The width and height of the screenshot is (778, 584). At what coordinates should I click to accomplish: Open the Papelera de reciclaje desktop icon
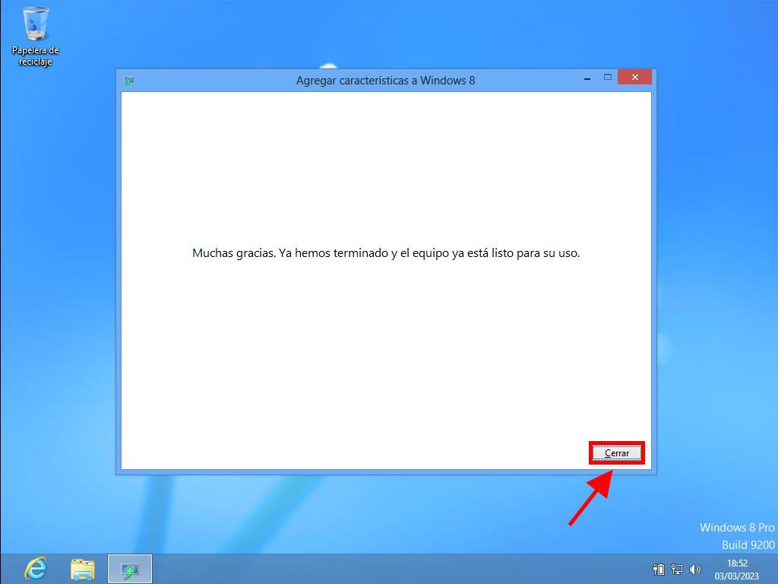coord(35,36)
